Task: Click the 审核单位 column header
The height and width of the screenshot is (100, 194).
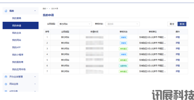Action: (x=153, y=32)
